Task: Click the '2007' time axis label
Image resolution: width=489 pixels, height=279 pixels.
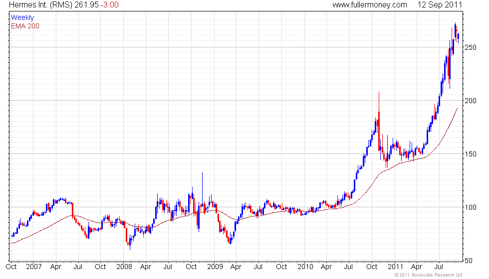Action: tap(34, 267)
